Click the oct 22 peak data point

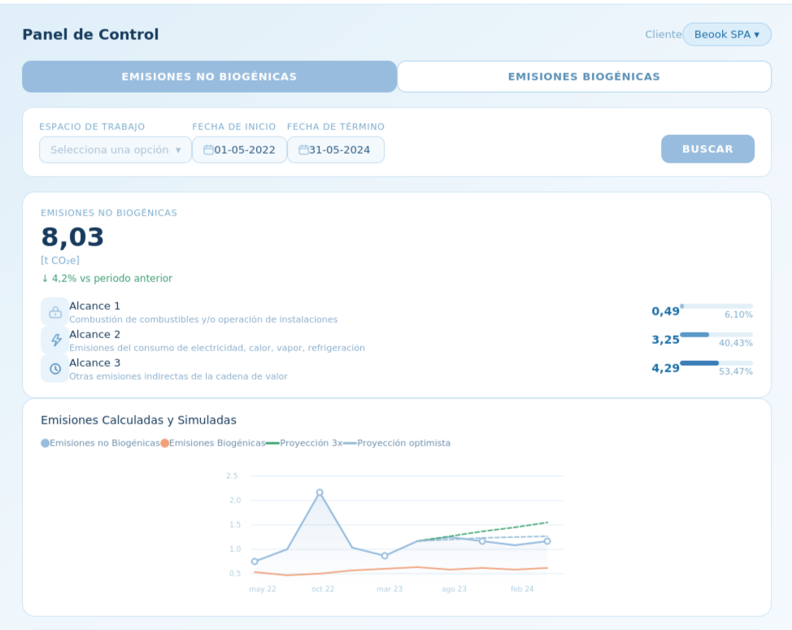(320, 493)
